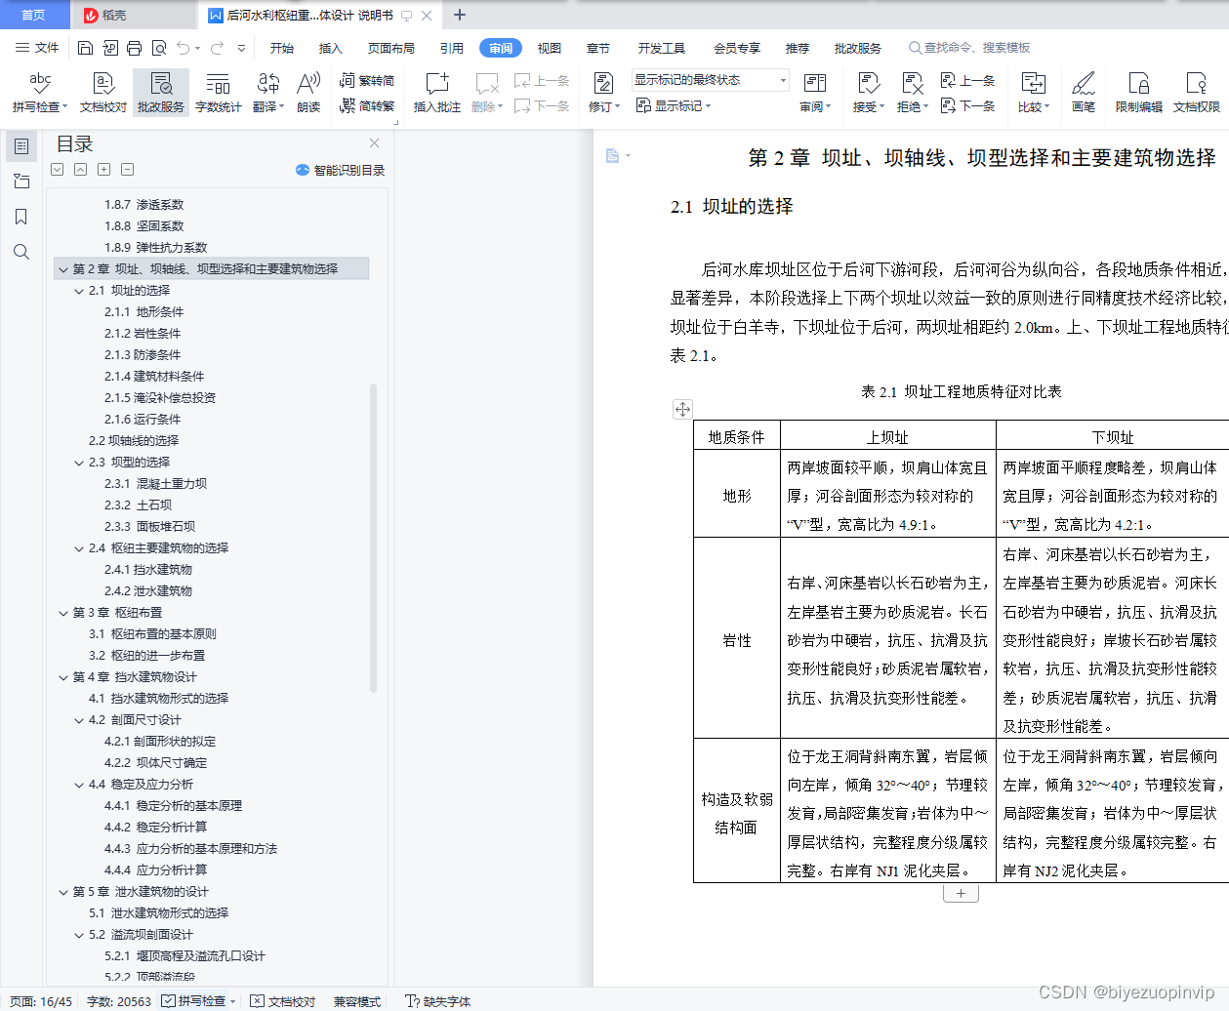The height and width of the screenshot is (1011, 1229).
Task: Toggle the 目录 outline panel sidebar icon
Action: click(x=21, y=146)
